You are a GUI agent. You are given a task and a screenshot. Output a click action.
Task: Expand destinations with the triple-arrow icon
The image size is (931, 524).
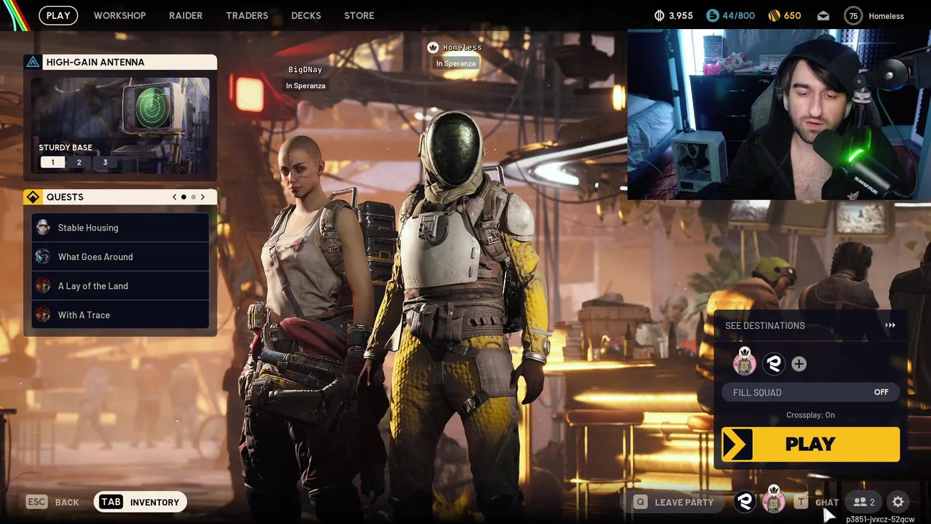(x=890, y=325)
